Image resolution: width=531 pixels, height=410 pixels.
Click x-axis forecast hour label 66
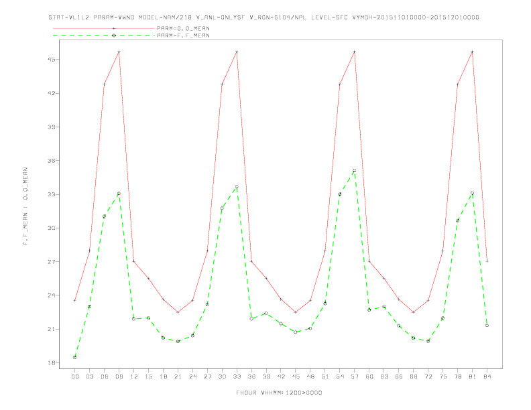point(399,377)
